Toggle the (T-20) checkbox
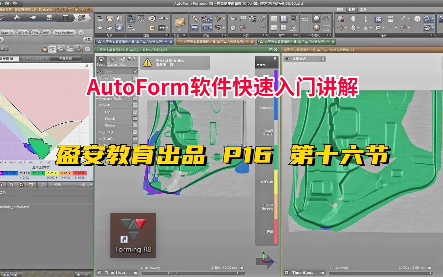 (135, 132)
